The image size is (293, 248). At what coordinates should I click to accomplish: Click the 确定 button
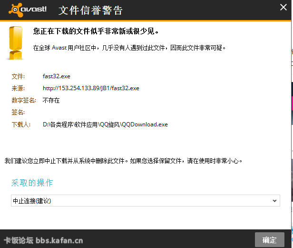click(269, 240)
